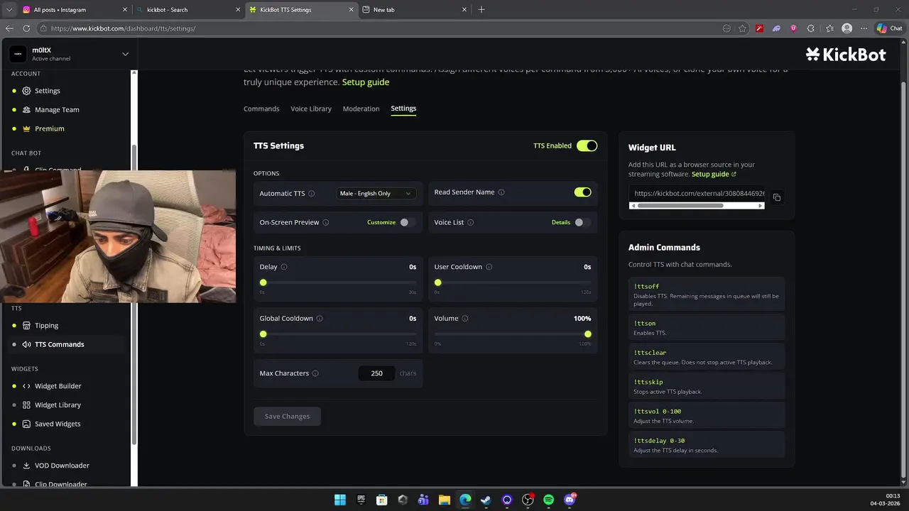
Task: Switch to the Commands tab
Action: click(261, 109)
